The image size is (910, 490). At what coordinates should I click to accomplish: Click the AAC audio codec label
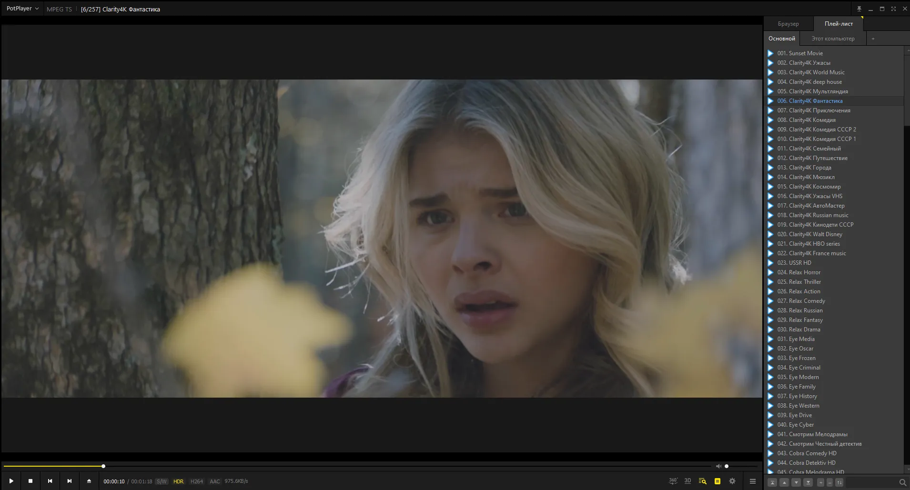pos(215,481)
